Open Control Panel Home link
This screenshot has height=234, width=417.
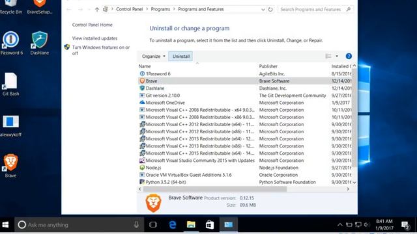[x=93, y=25]
